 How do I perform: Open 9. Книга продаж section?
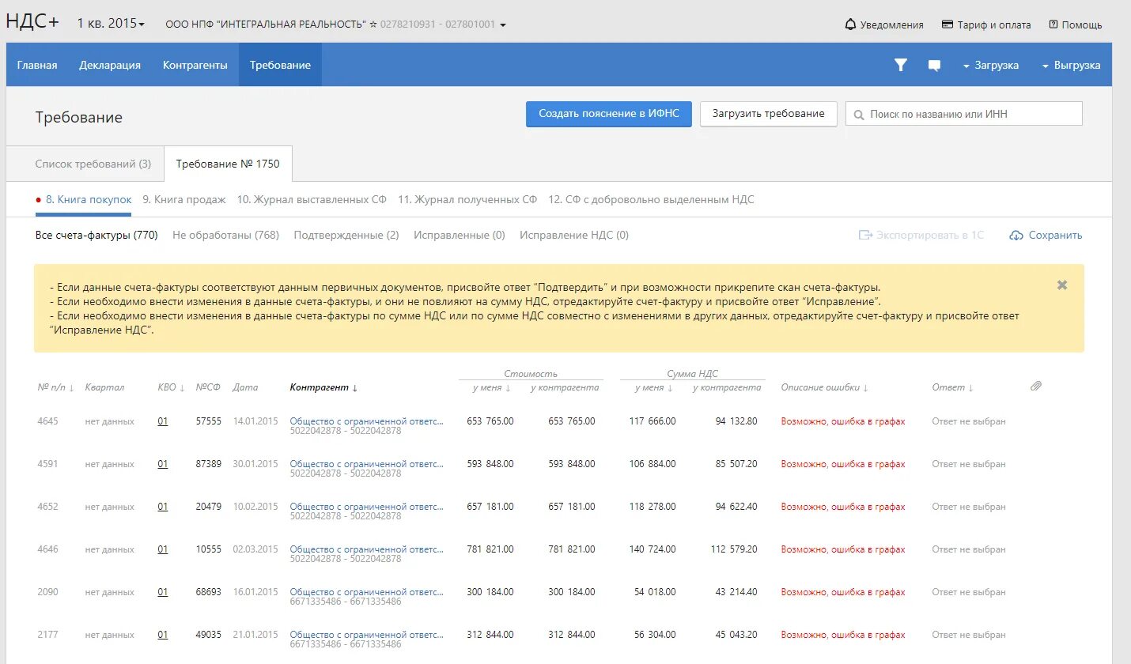(184, 199)
